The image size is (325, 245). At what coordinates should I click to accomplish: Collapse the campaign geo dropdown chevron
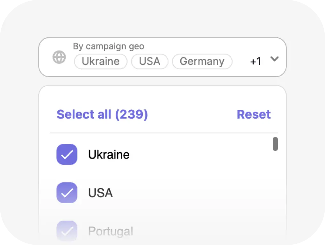click(275, 59)
